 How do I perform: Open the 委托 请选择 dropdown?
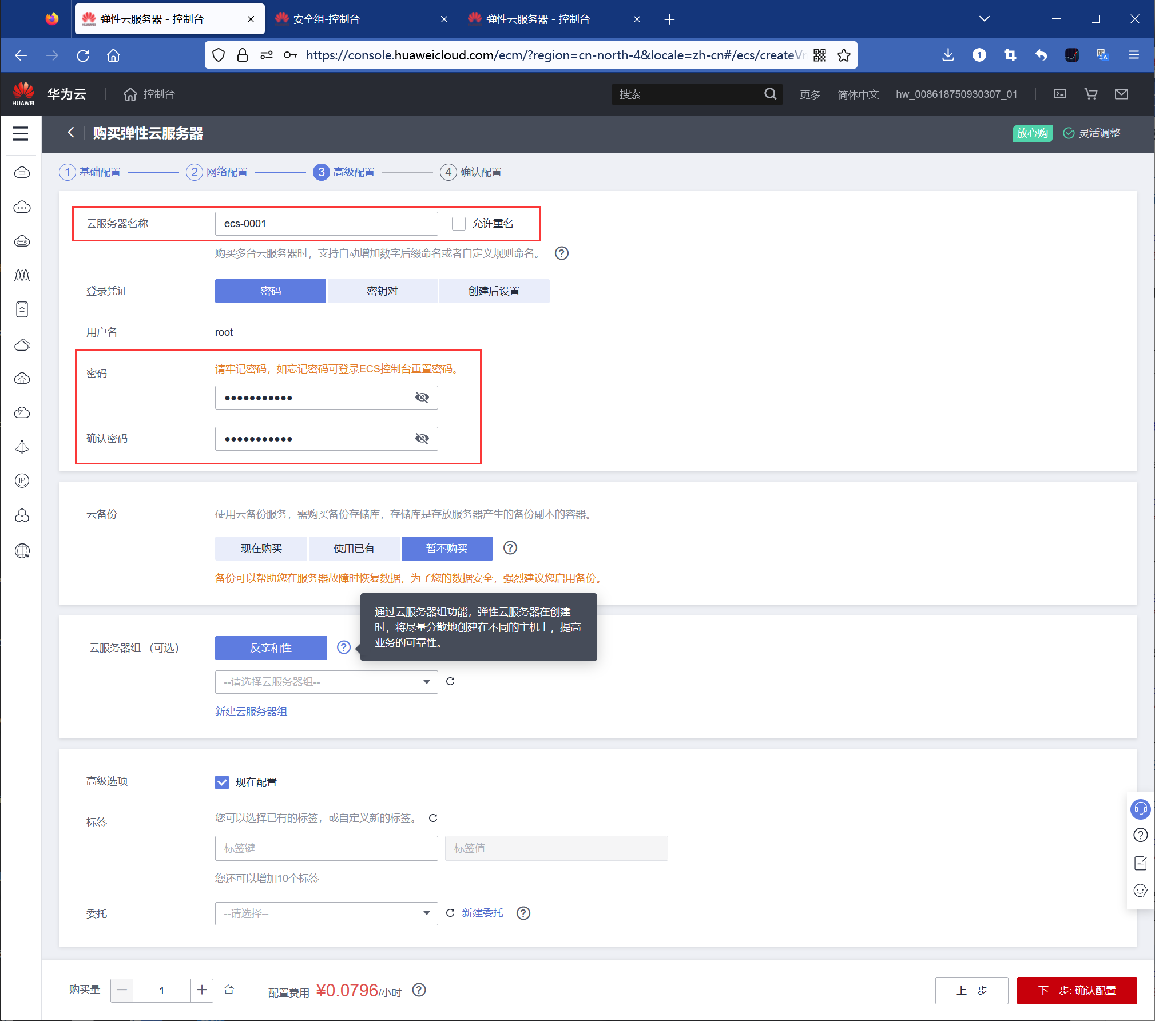(x=326, y=913)
